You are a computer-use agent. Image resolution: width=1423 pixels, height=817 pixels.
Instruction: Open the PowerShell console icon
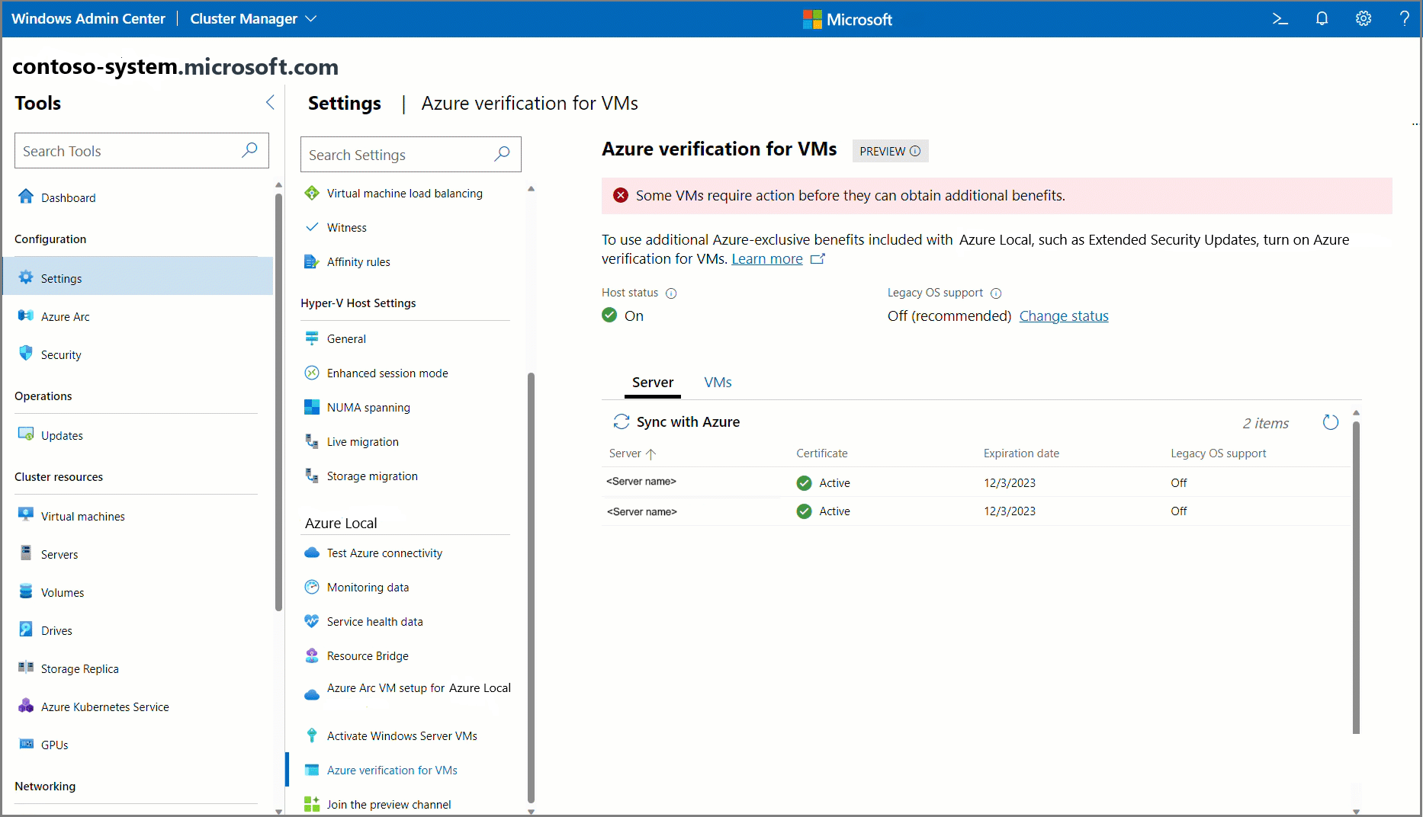tap(1280, 19)
